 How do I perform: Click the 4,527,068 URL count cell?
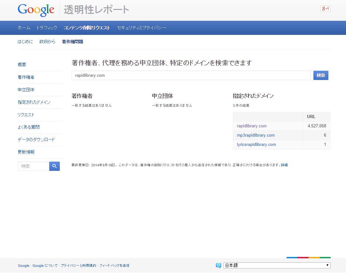pos(317,126)
